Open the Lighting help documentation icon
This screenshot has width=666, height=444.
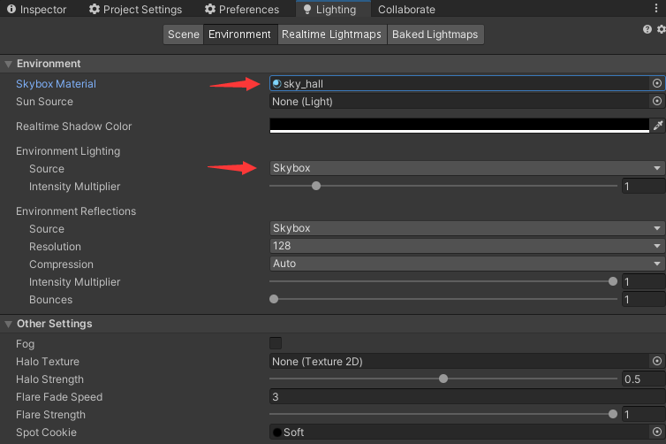[x=647, y=29]
